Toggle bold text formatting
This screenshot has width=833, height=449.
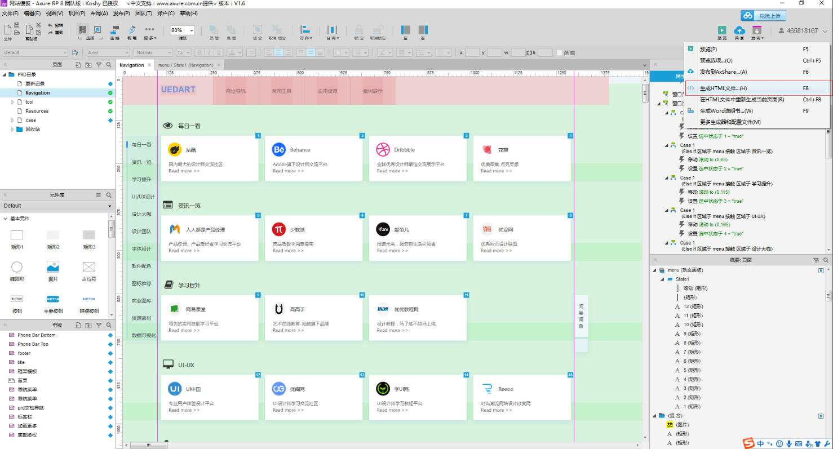click(x=199, y=52)
